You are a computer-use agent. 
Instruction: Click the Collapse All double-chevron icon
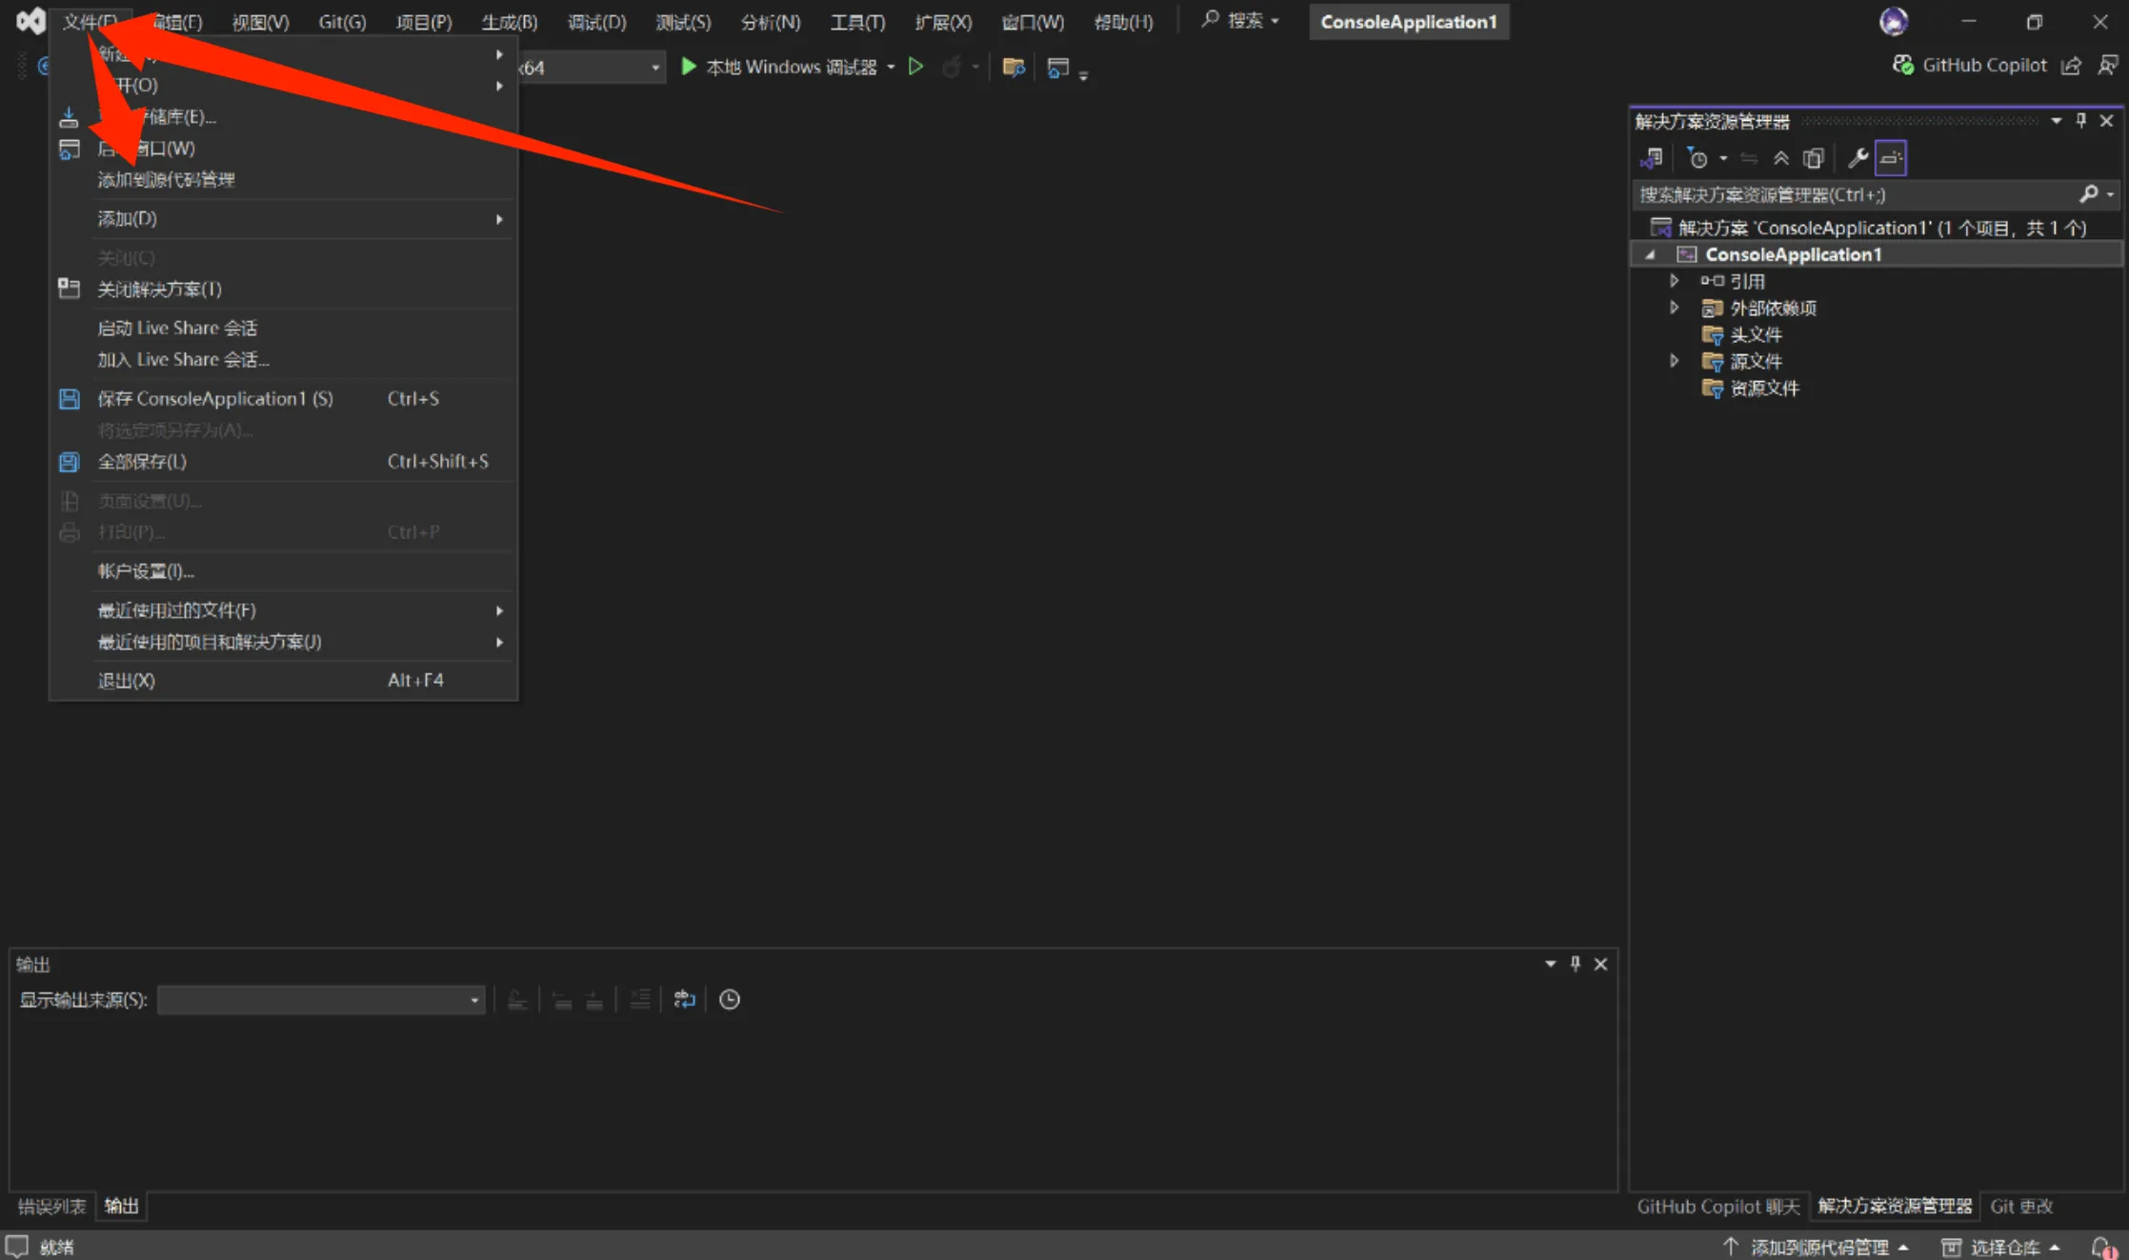point(1780,158)
